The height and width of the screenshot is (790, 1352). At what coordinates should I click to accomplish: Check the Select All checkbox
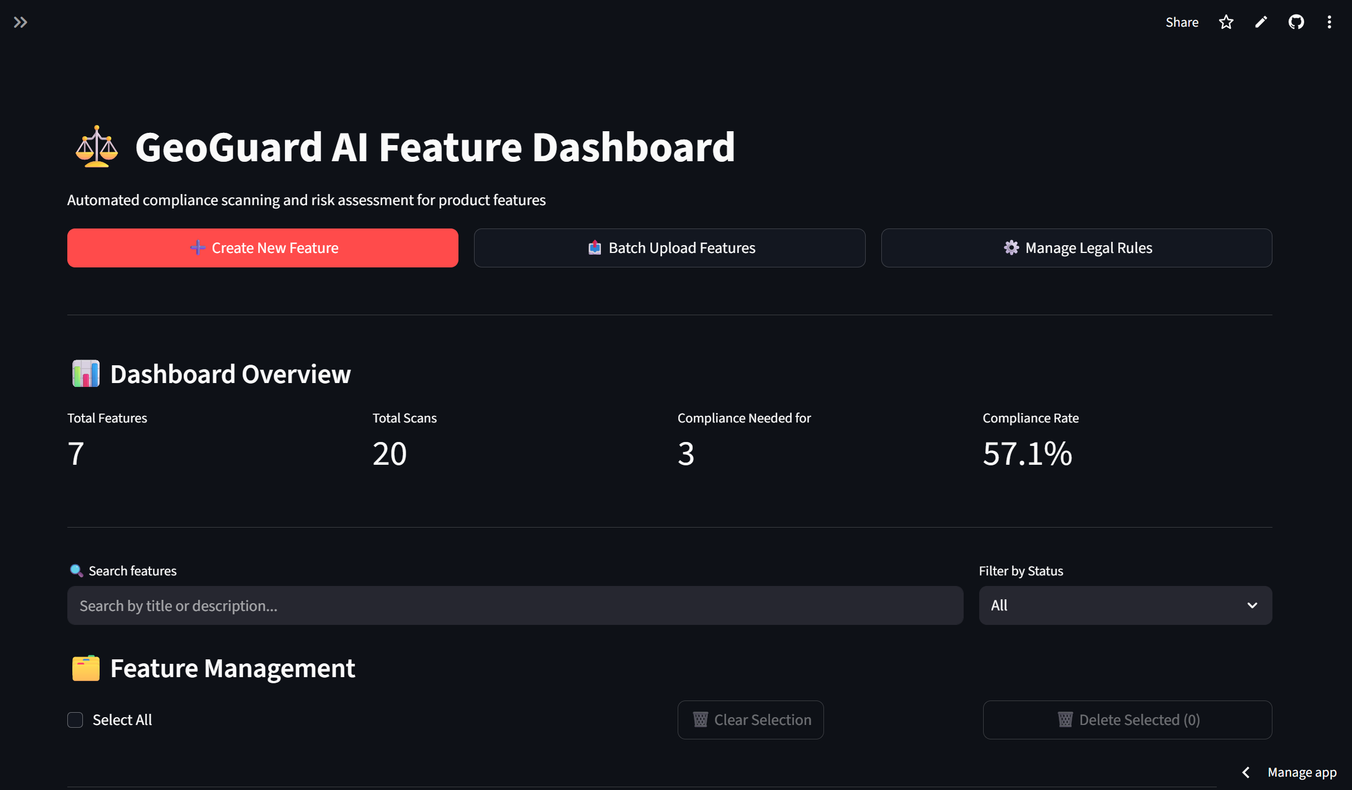75,720
